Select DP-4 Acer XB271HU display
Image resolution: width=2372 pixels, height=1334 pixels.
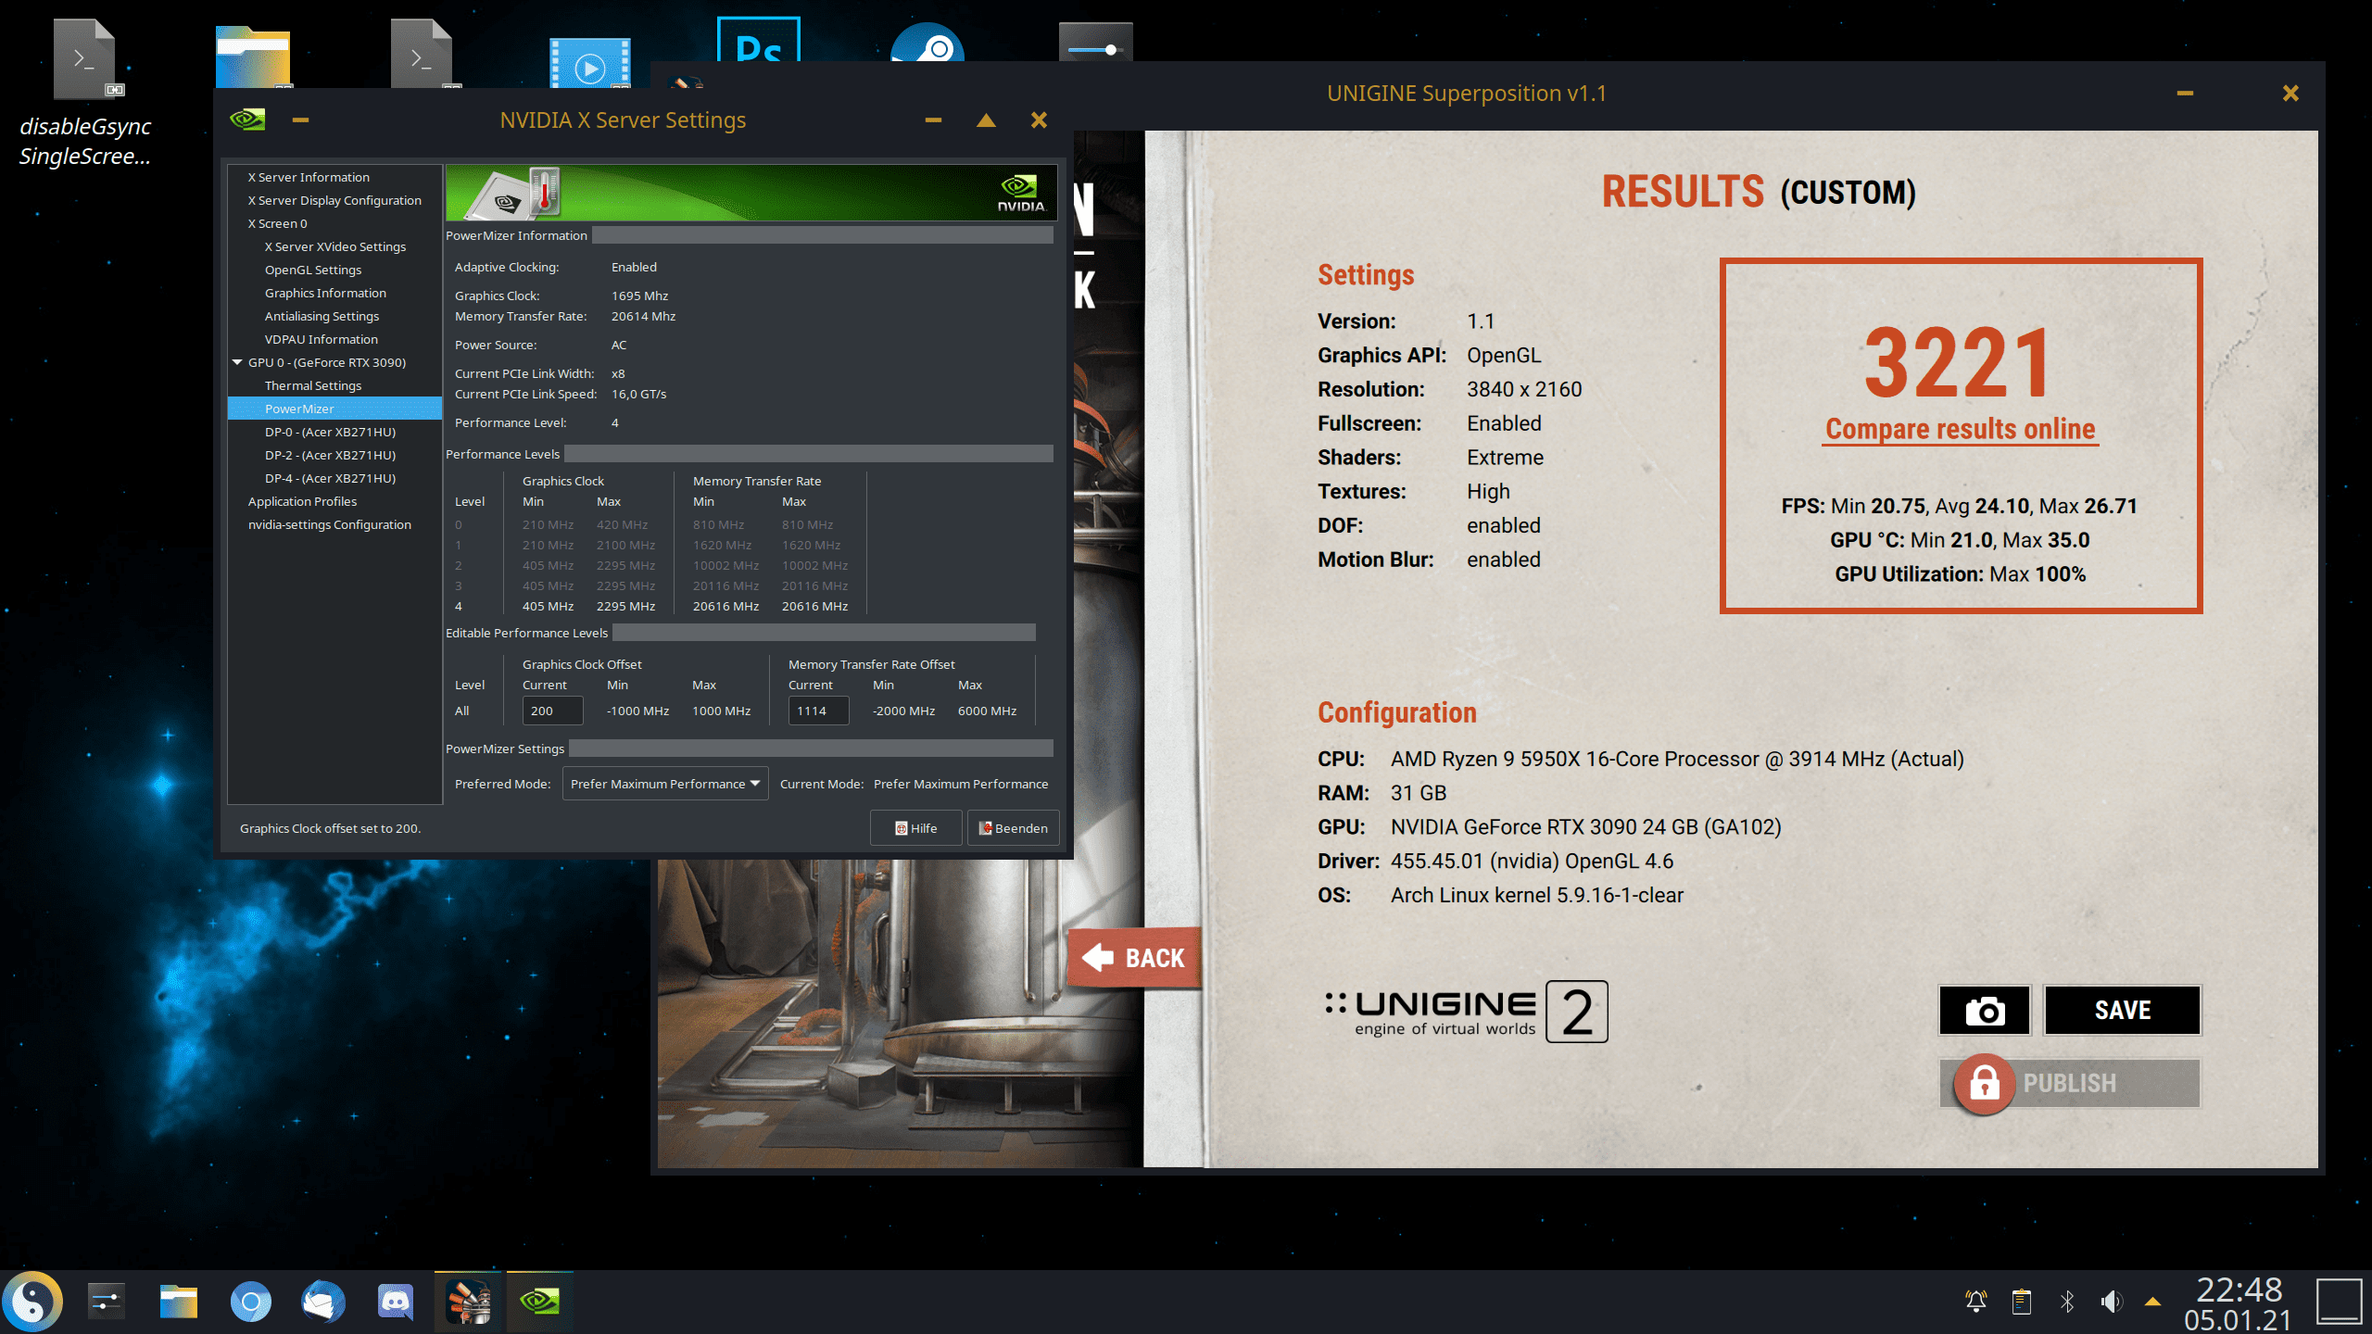point(330,478)
